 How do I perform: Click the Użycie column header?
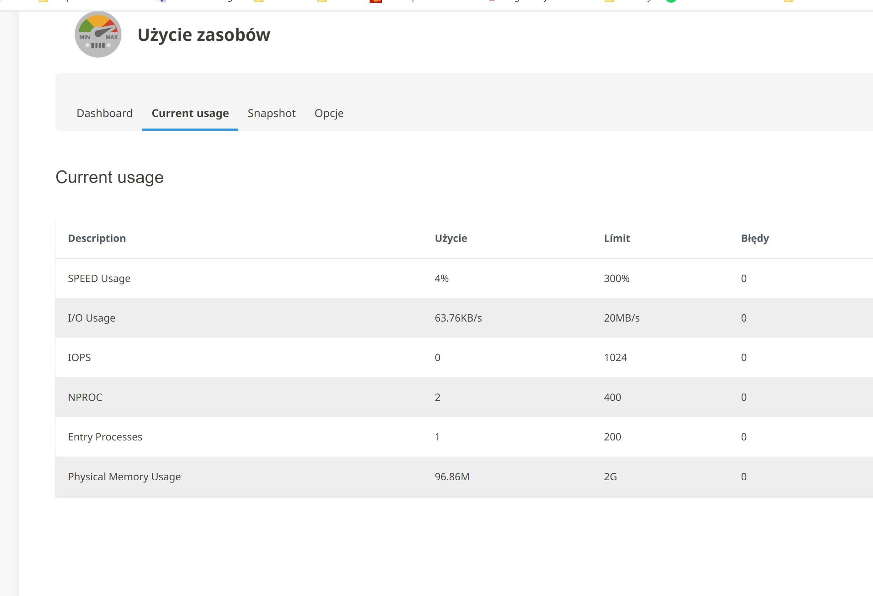click(451, 238)
